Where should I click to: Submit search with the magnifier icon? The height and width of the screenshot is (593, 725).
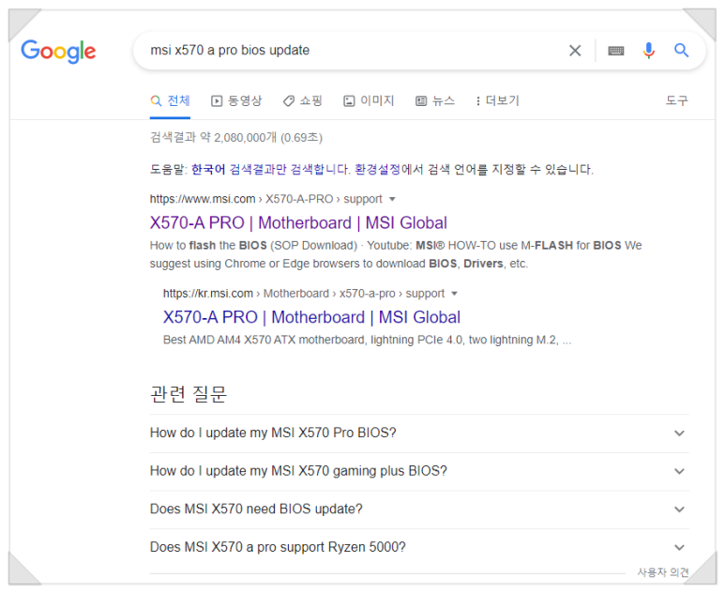tap(681, 50)
